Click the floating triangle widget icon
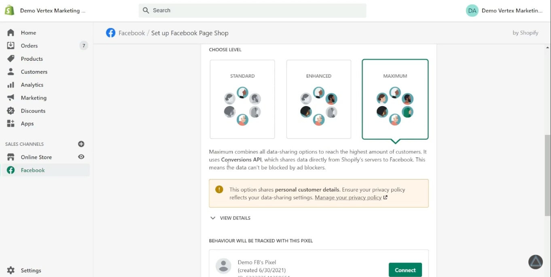551x277 pixels. [536, 262]
